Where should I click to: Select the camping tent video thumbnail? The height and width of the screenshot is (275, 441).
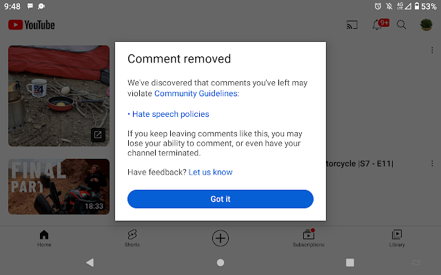coord(59,96)
